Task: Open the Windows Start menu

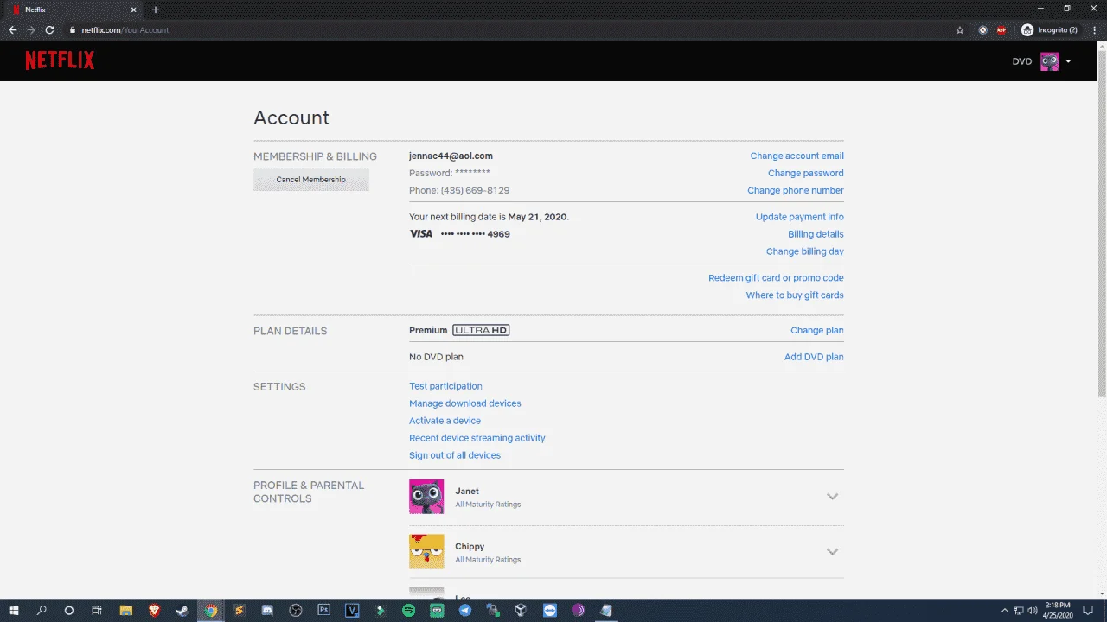Action: point(13,610)
